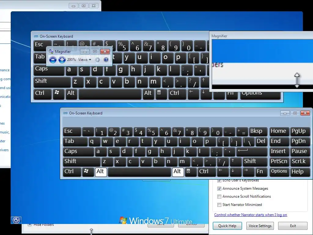The width and height of the screenshot is (313, 235).
Task: Click the space bar on back On-Screen Keyboard
Action: [x=110, y=94]
